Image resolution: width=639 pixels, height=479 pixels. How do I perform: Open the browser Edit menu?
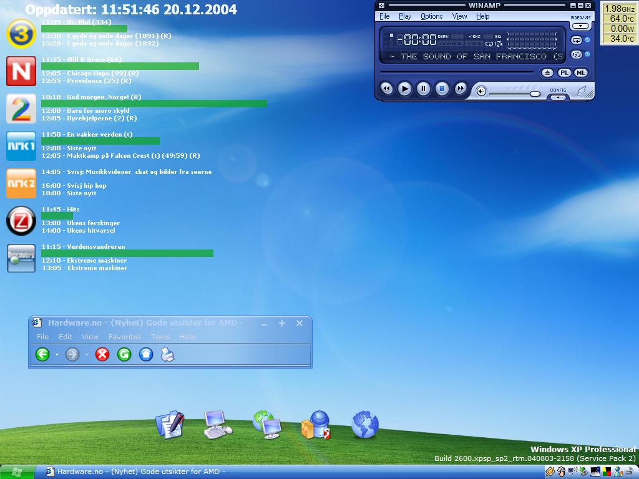pos(65,336)
